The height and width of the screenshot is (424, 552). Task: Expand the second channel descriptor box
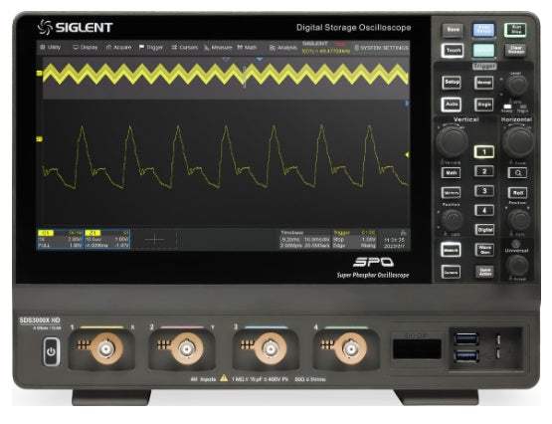pos(107,239)
